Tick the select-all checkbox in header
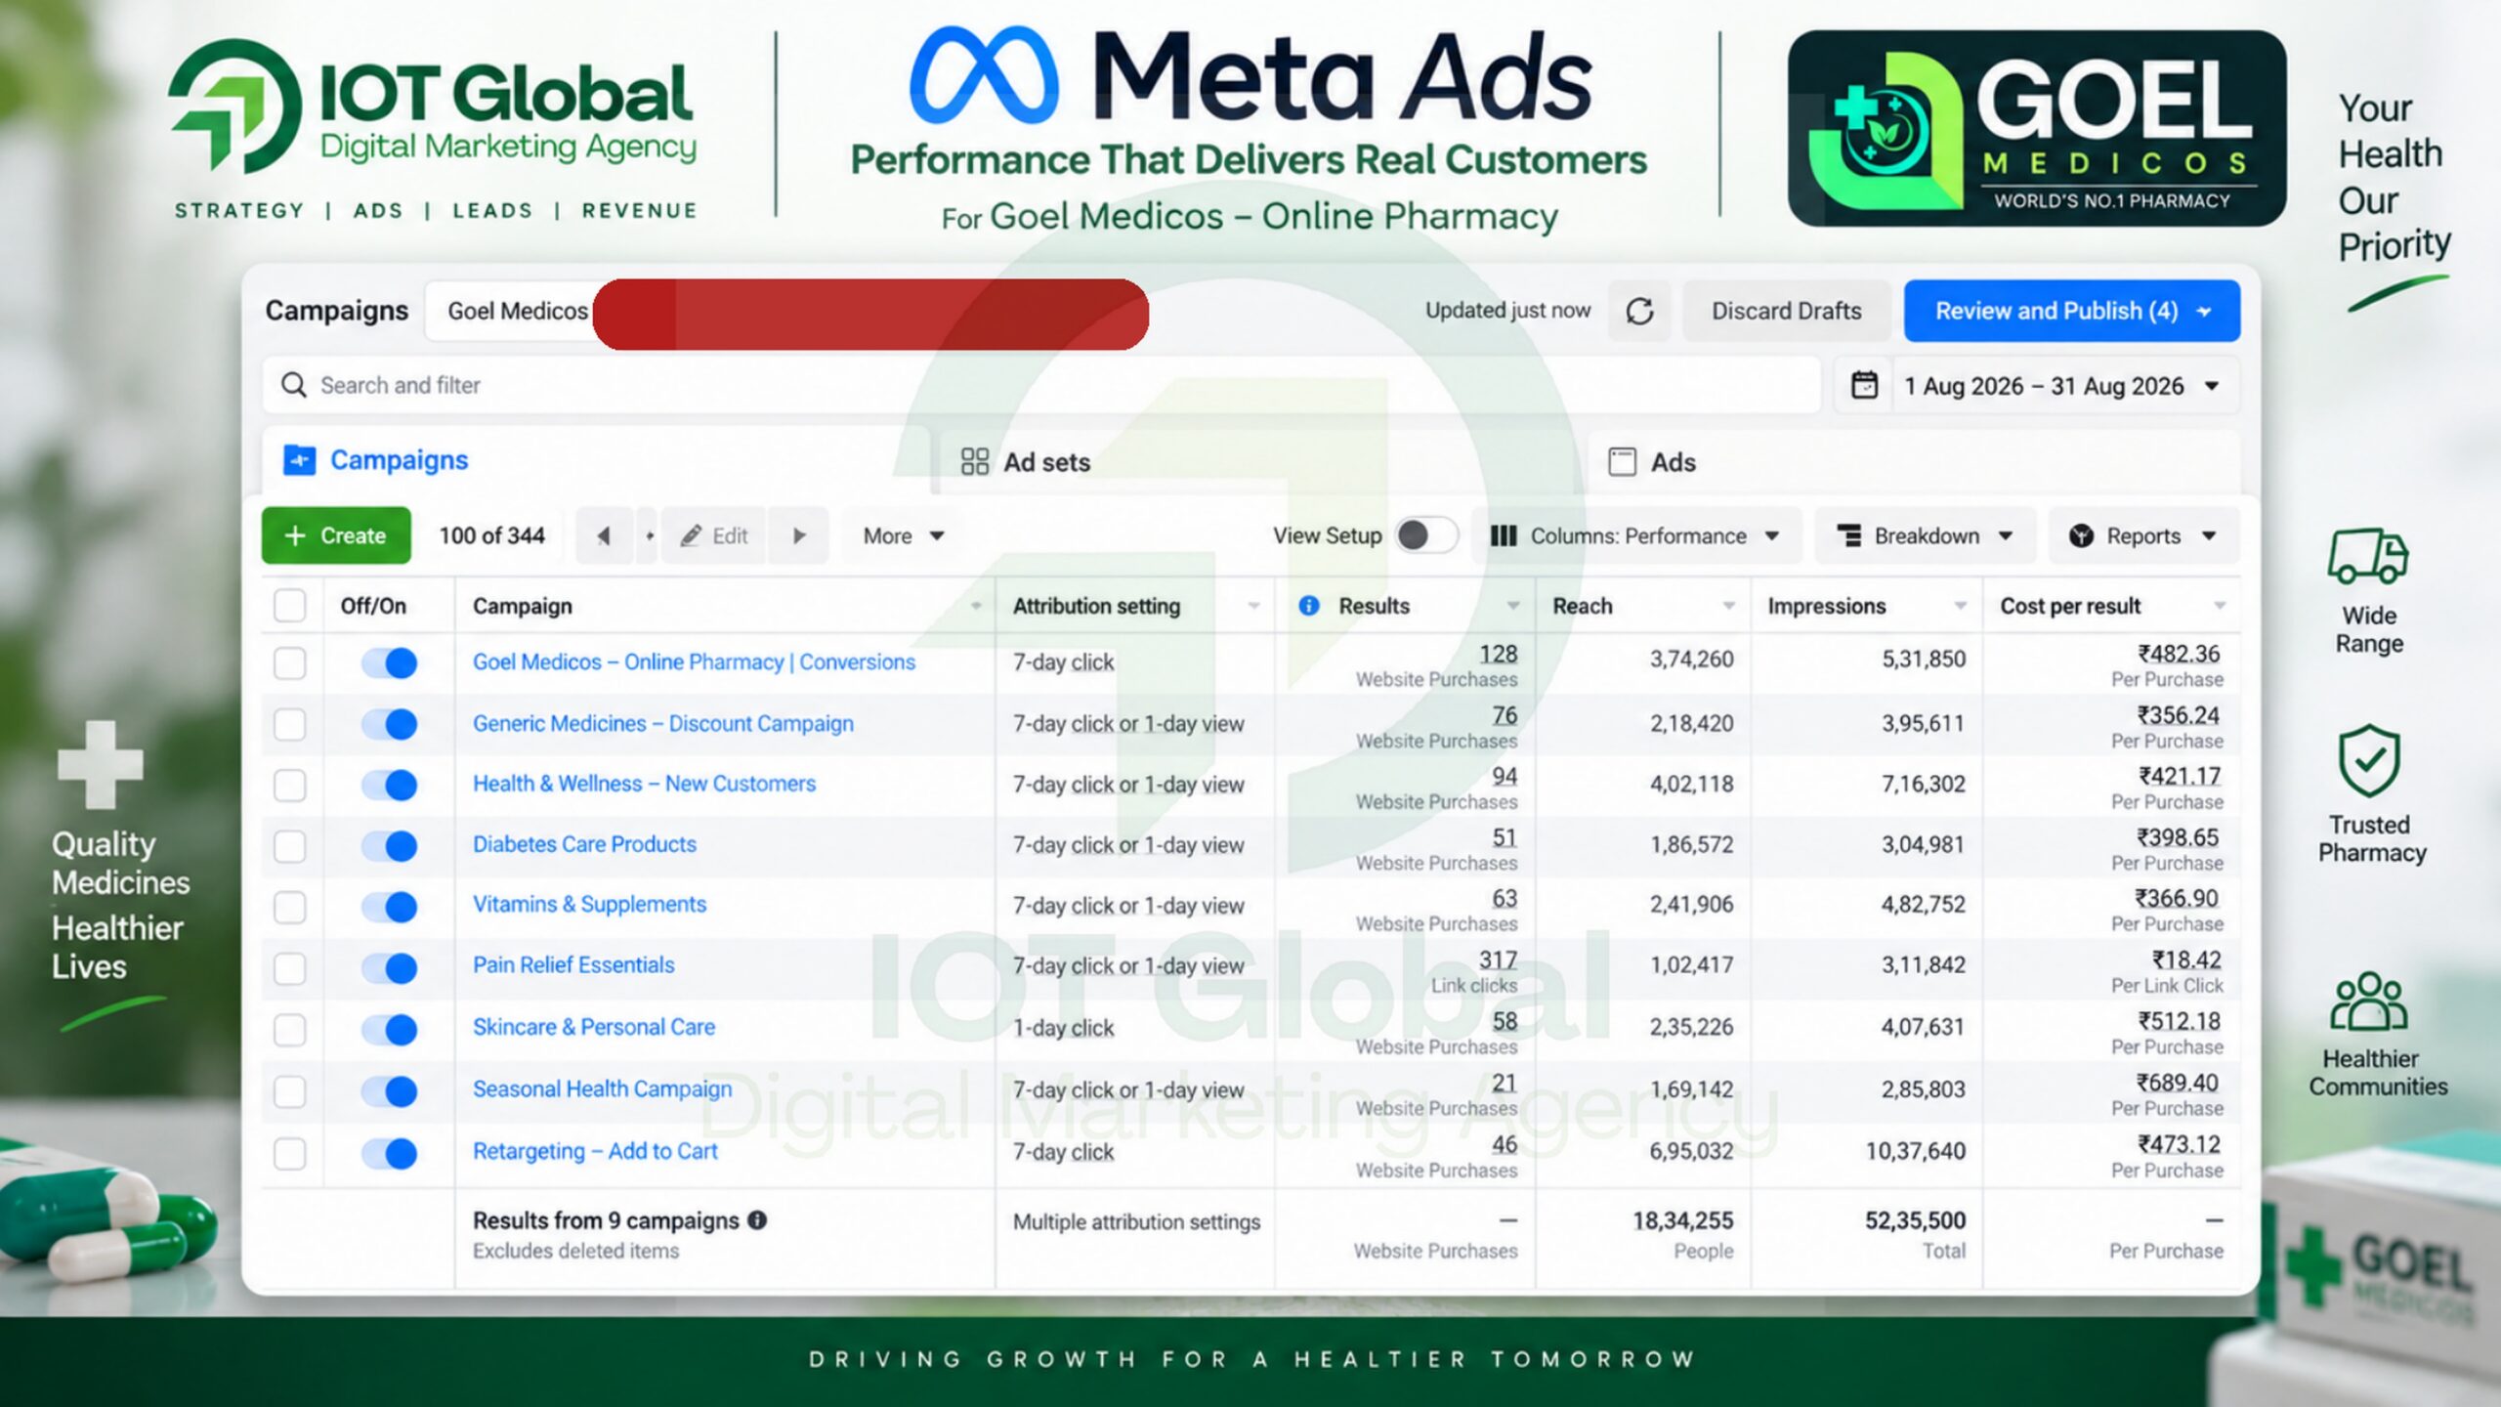2501x1407 pixels. [289, 606]
